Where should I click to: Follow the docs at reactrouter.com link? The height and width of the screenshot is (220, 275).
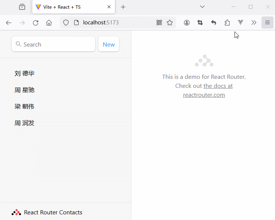(218, 86)
